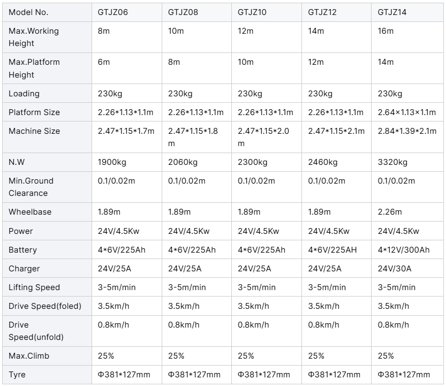Click the 'Lifting Speed' row label
The height and width of the screenshot is (387, 446).
click(34, 287)
